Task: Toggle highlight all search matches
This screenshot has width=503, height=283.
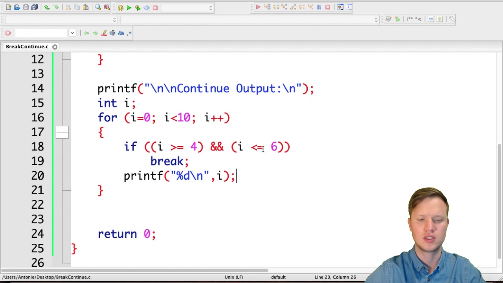Action: (104, 33)
